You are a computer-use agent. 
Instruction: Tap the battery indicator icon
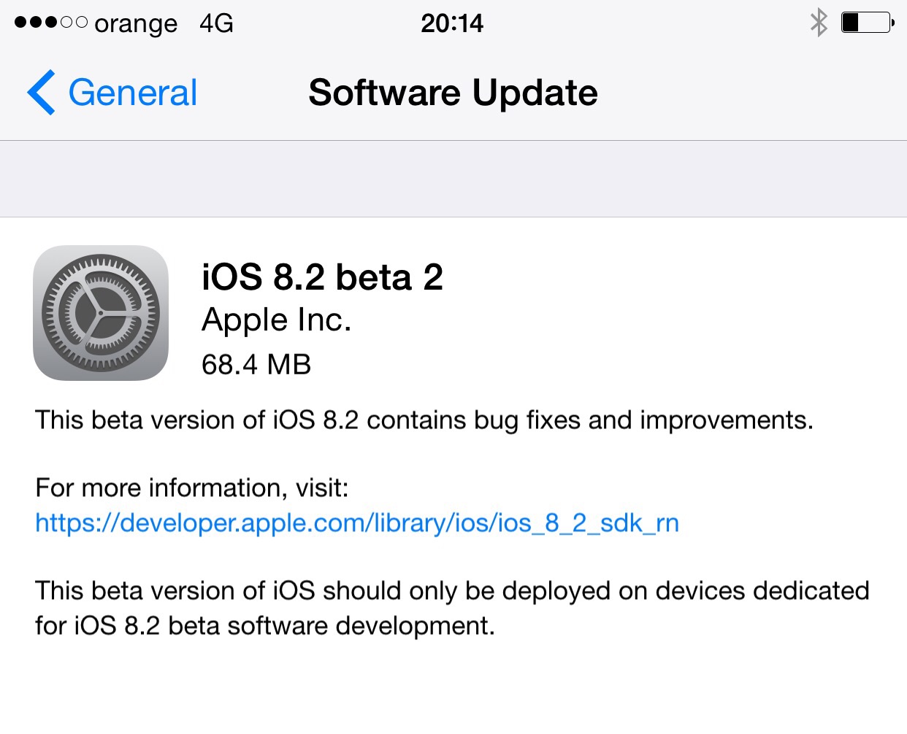pos(868,23)
